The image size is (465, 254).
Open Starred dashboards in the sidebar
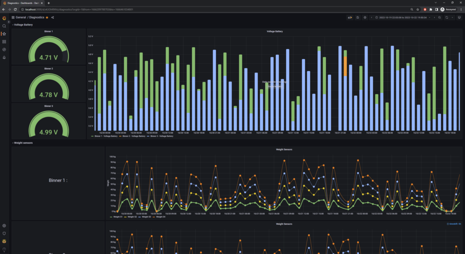pos(4,34)
